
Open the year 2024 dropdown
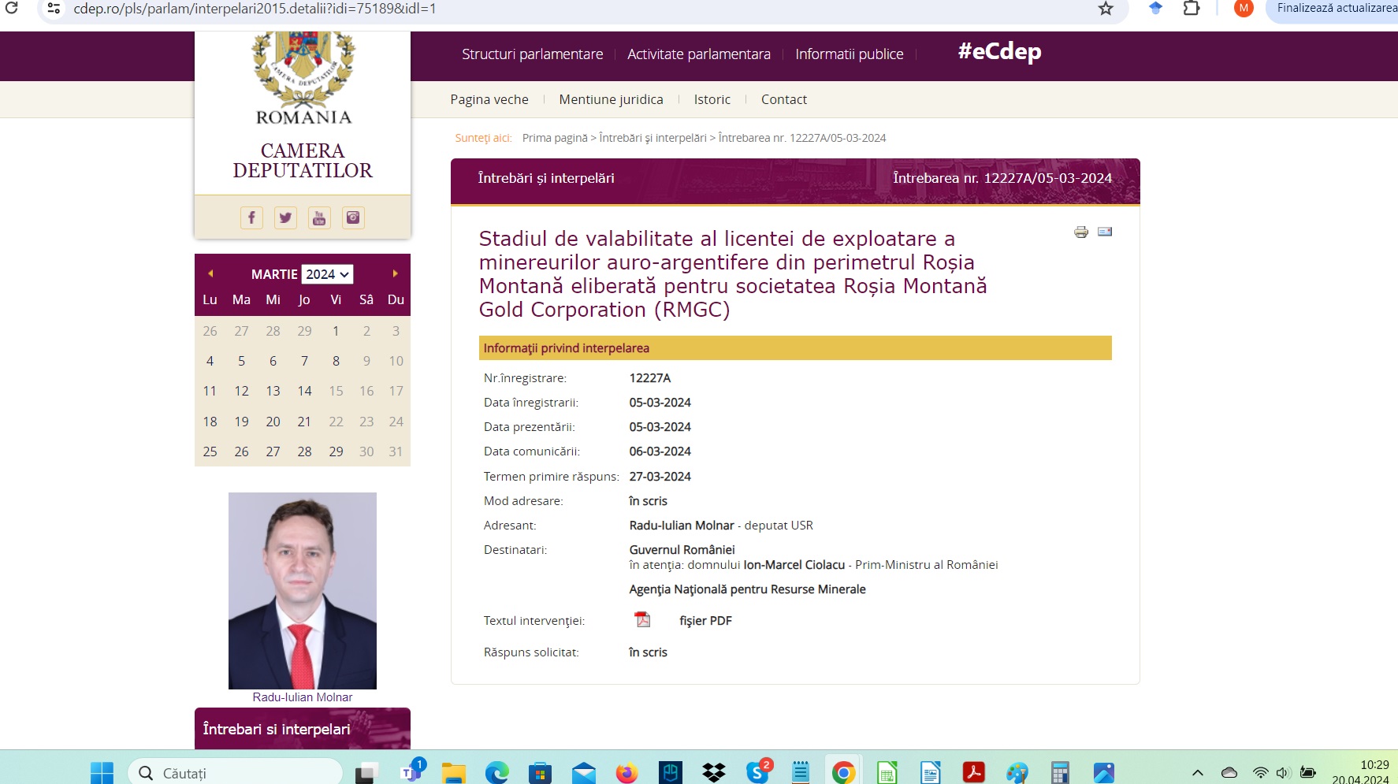coord(327,274)
